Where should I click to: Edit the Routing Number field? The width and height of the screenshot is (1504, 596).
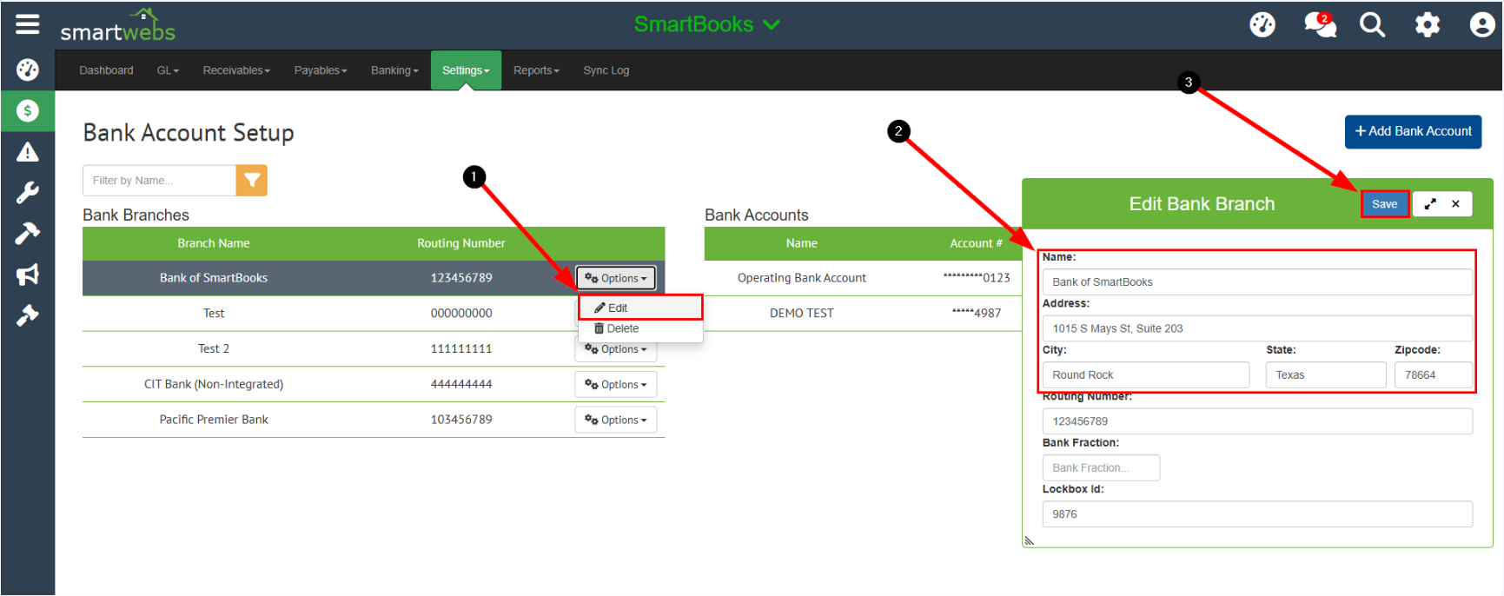pos(1257,421)
